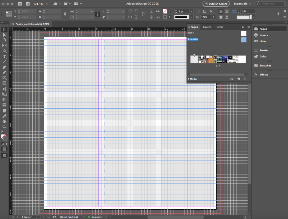Swap fill and stroke colors
The image size is (288, 219).
pos(6,132)
